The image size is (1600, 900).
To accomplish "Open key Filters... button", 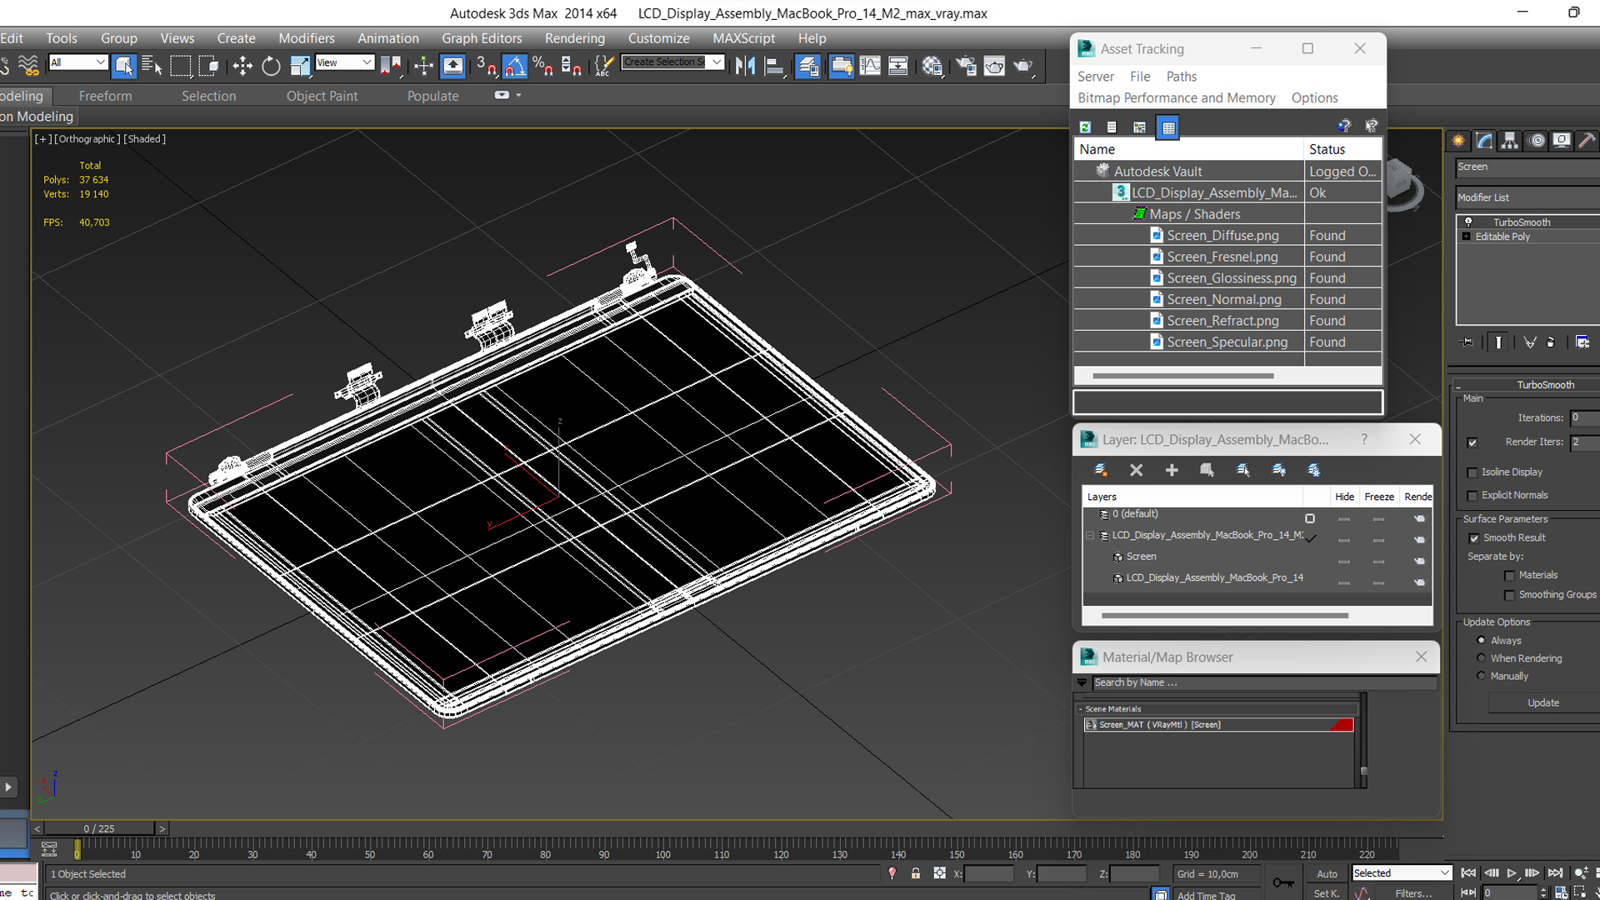I will point(1413,893).
